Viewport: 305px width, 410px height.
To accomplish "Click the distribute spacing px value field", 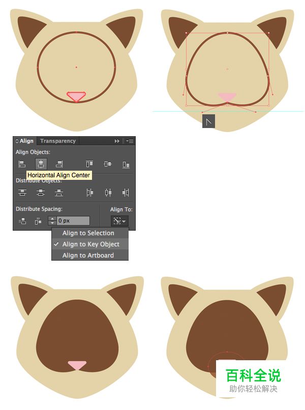I will pos(73,221).
